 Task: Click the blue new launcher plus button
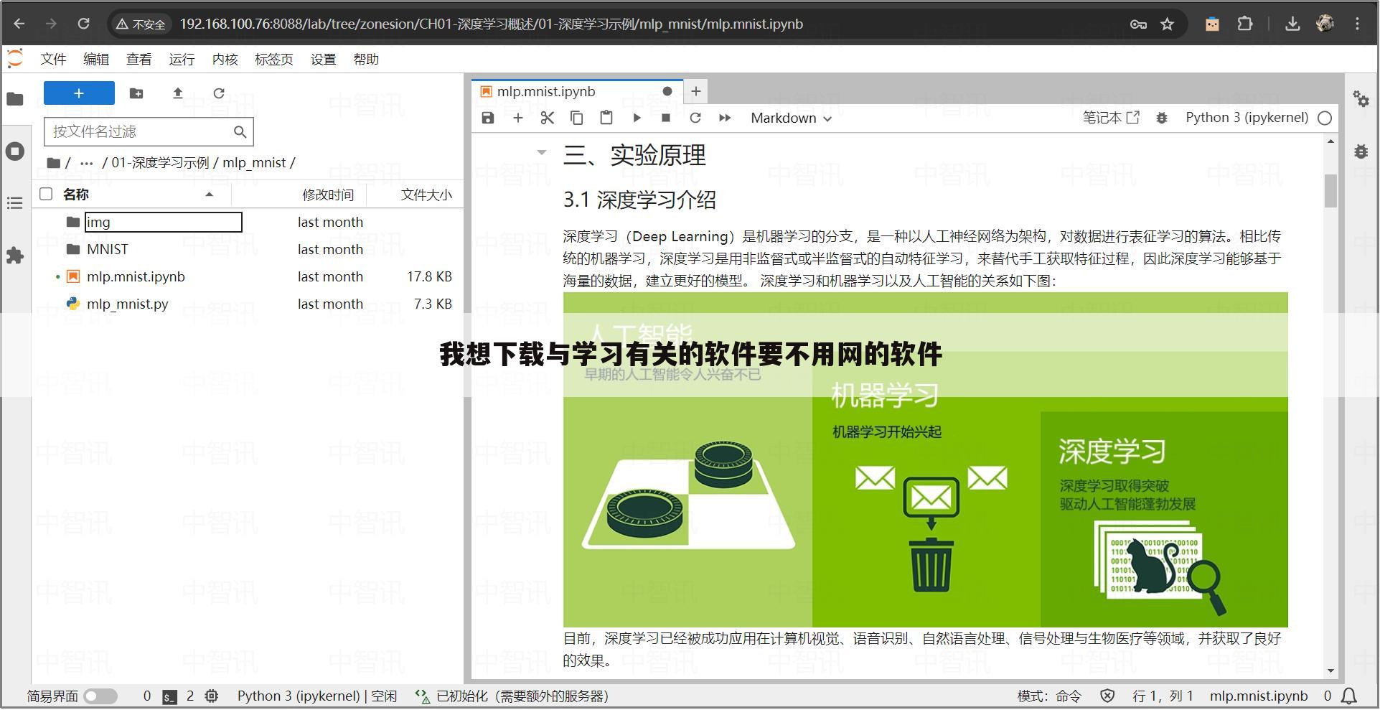pos(79,93)
